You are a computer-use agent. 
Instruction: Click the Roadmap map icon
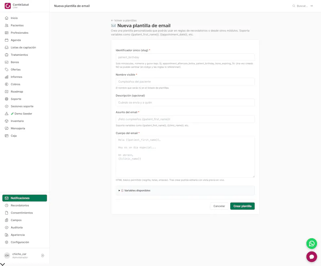pyautogui.click(x=6, y=92)
